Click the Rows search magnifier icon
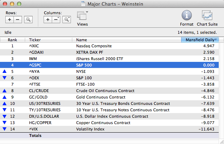224x144 pixels. (28, 20)
